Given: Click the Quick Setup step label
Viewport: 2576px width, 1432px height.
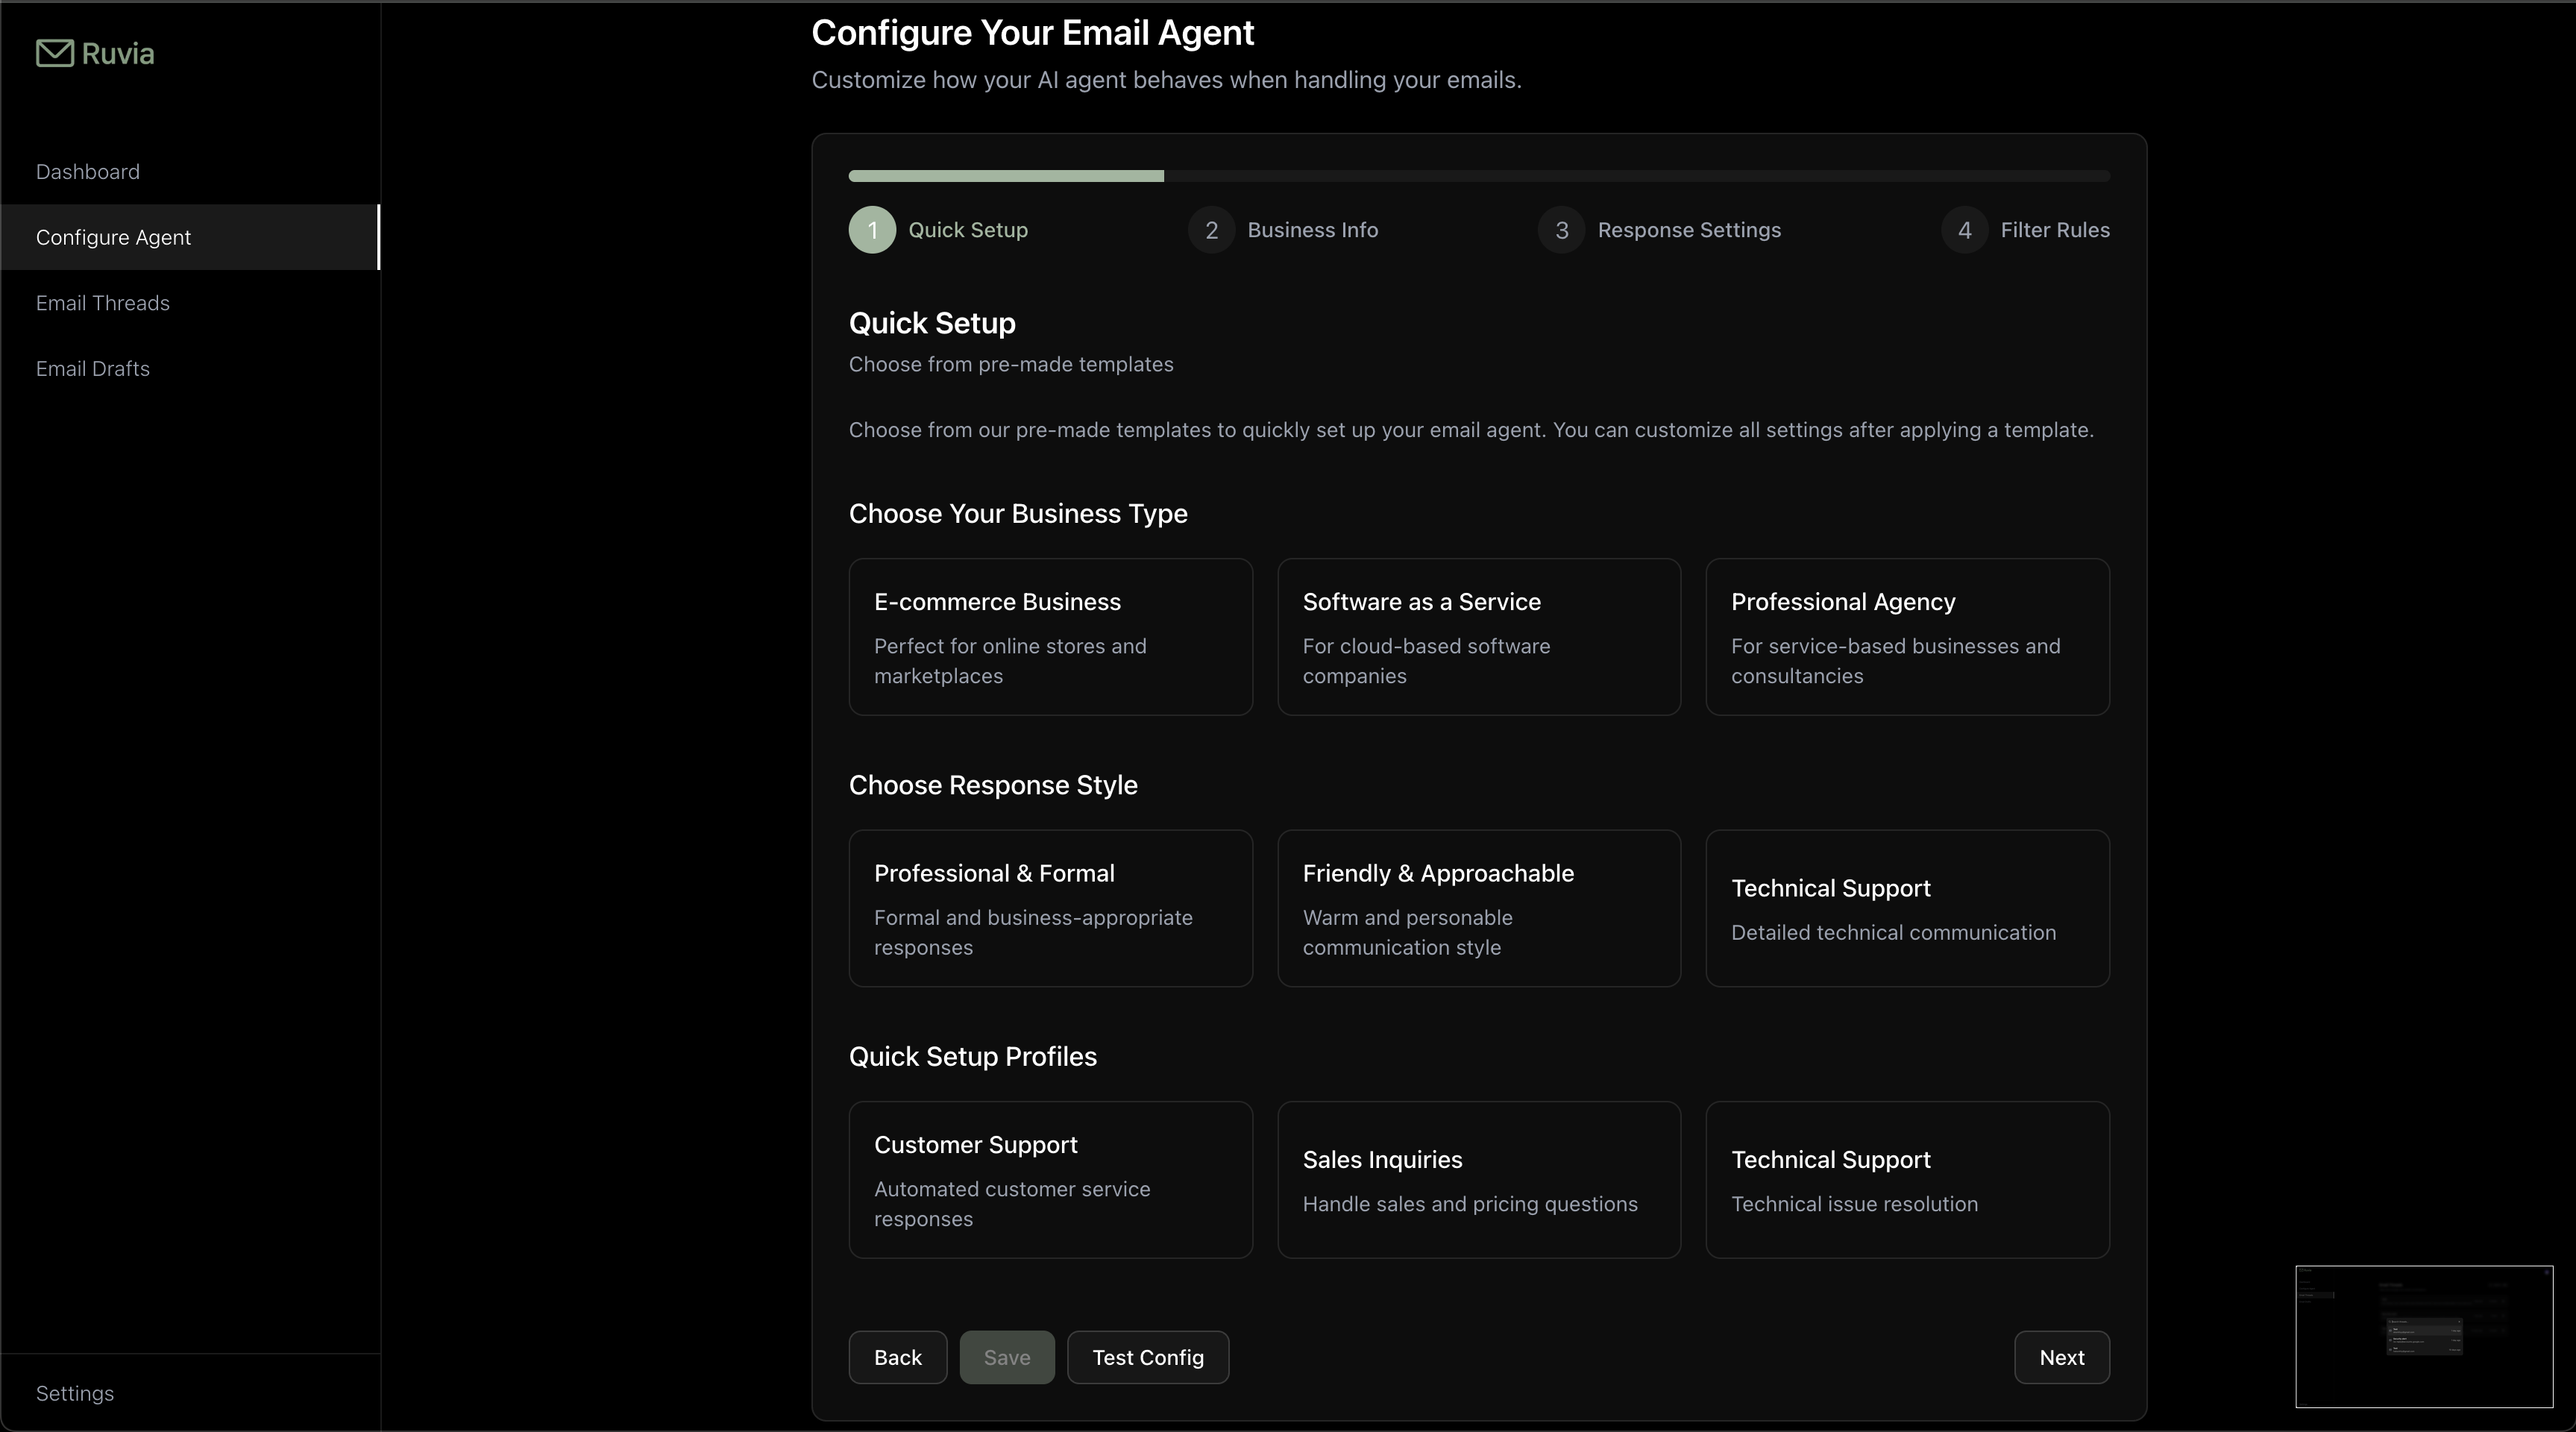Looking at the screenshot, I should point(968,230).
